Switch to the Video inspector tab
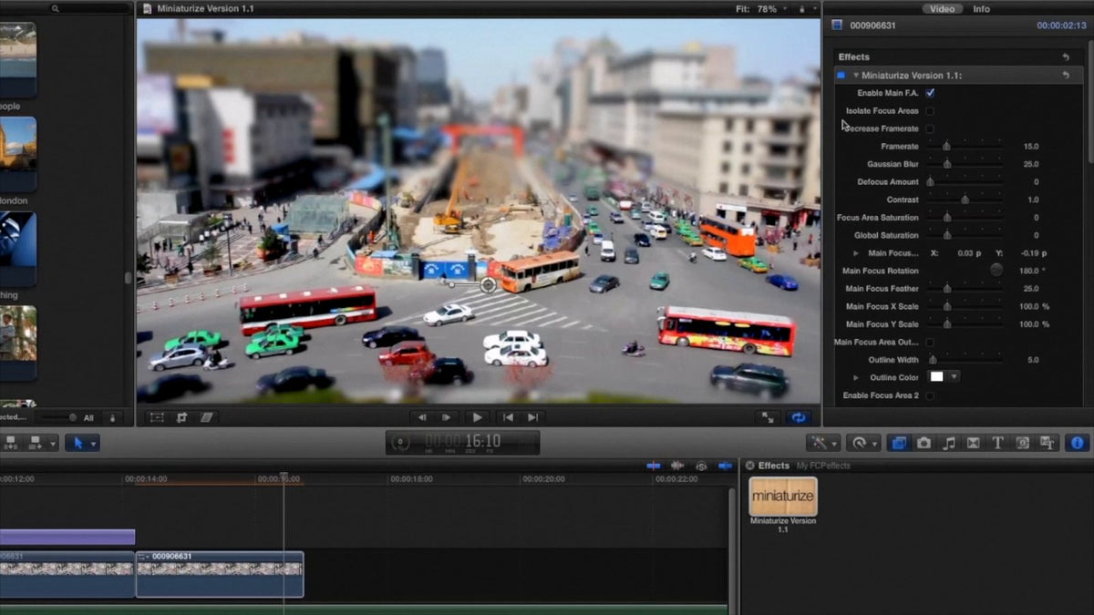The width and height of the screenshot is (1094, 615). [942, 9]
